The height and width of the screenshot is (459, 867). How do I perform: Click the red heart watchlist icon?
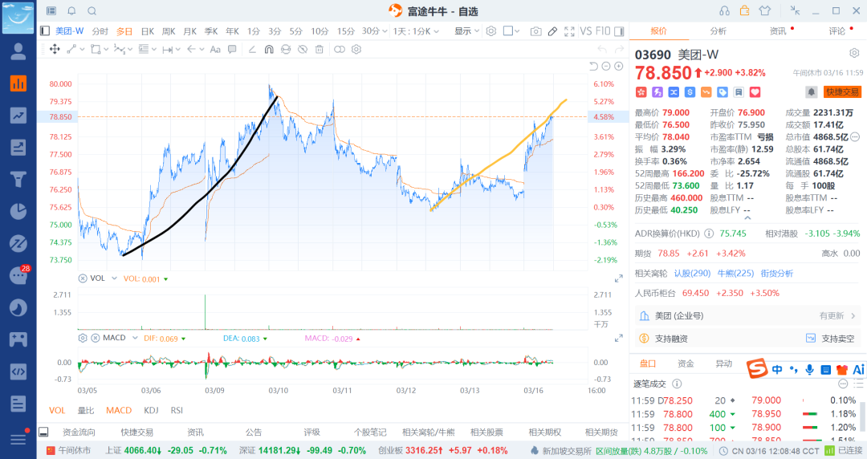point(755,91)
